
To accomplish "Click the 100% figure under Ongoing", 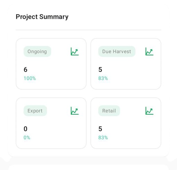I will pos(30,78).
